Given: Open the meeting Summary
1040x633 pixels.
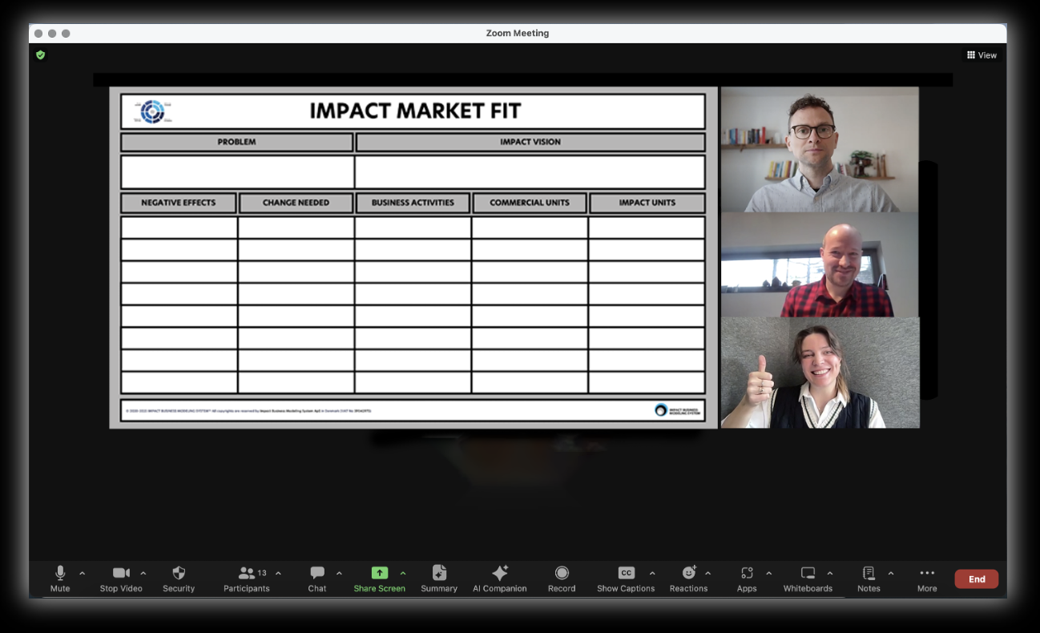Looking at the screenshot, I should (x=439, y=579).
